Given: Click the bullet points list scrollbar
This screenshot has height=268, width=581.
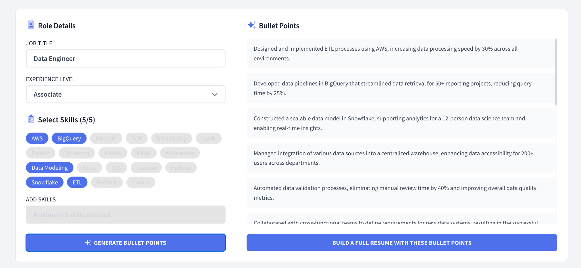Looking at the screenshot, I should pos(556,72).
